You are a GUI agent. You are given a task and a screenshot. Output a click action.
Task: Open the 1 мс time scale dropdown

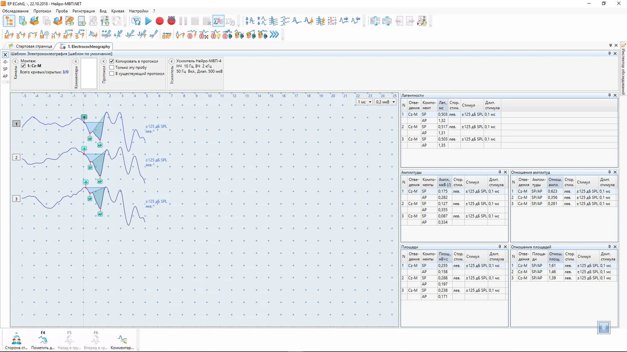364,102
